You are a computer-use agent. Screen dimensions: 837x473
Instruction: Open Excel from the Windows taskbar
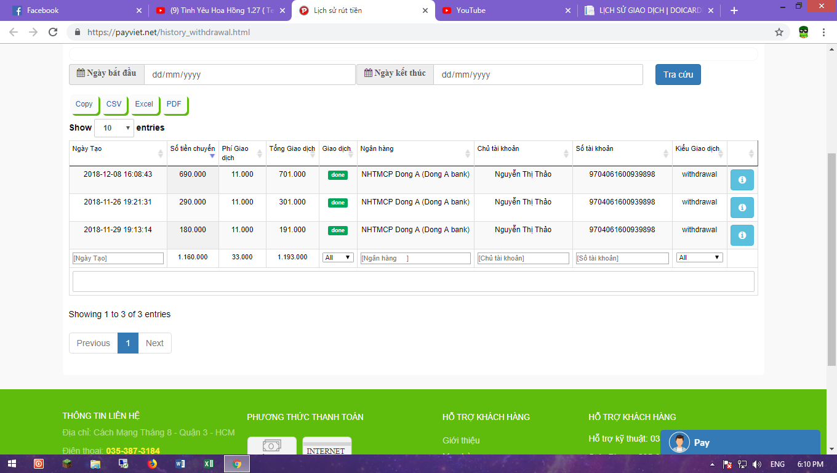pyautogui.click(x=209, y=464)
